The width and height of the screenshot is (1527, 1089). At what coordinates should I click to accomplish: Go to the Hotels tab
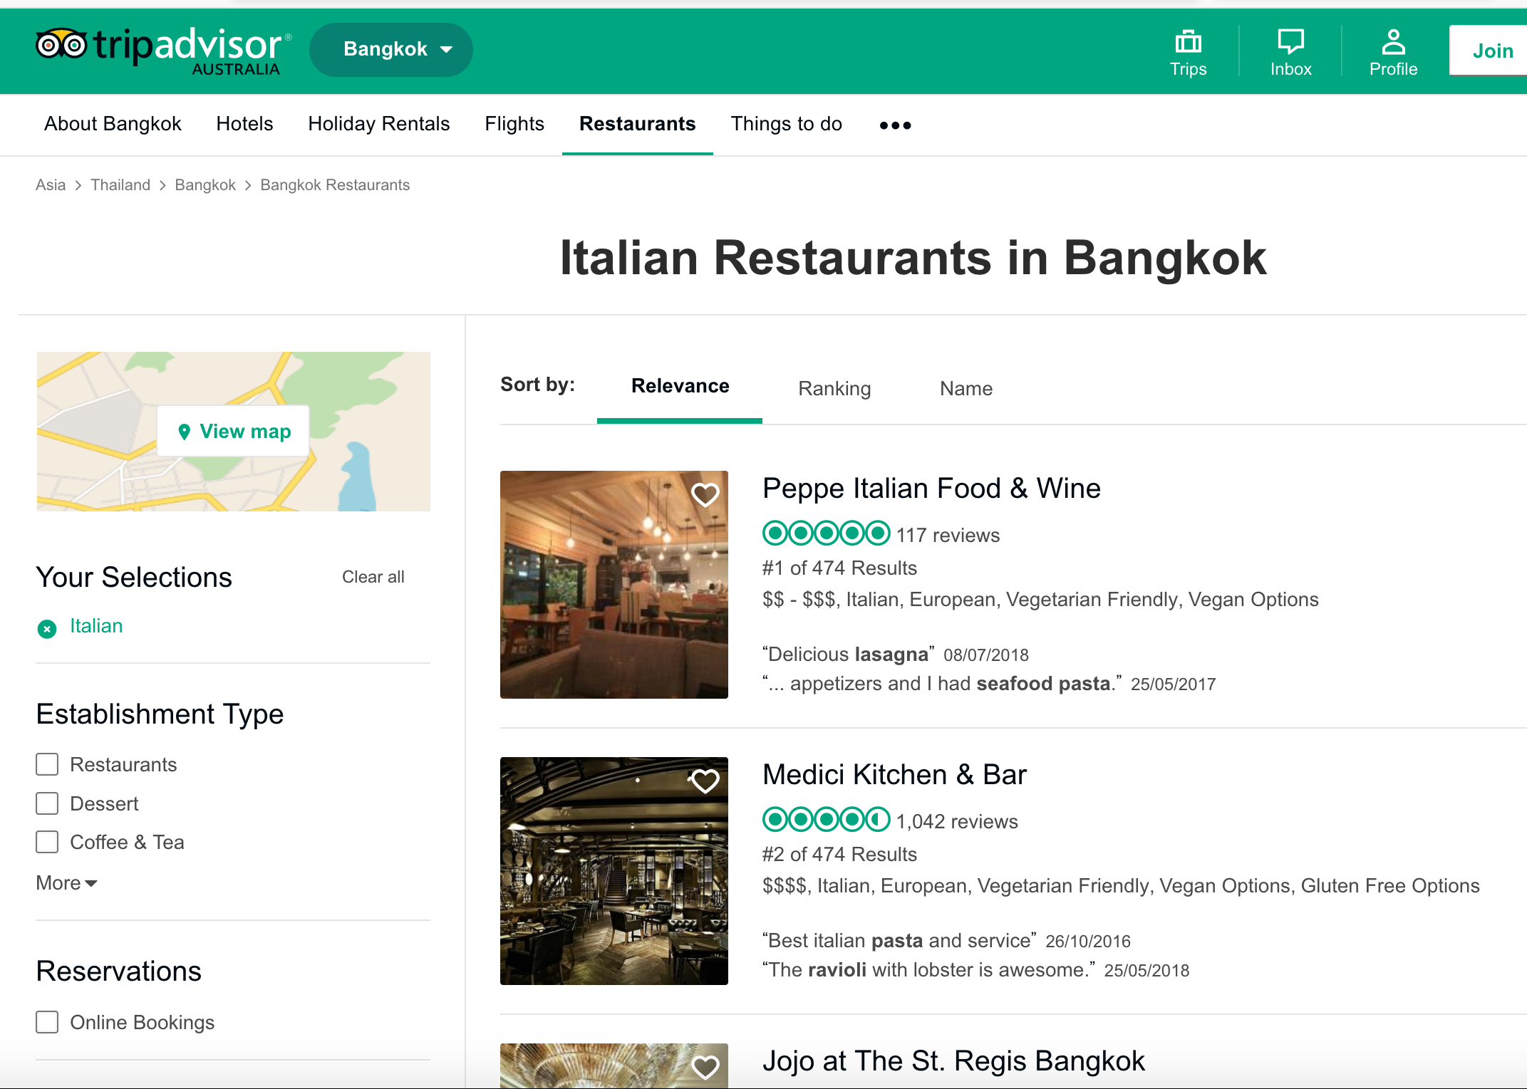[244, 124]
